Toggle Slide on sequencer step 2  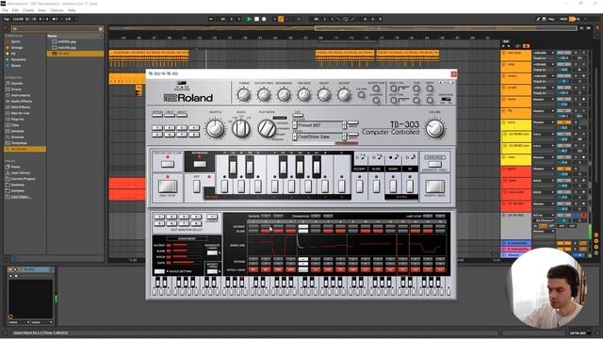pos(266,231)
